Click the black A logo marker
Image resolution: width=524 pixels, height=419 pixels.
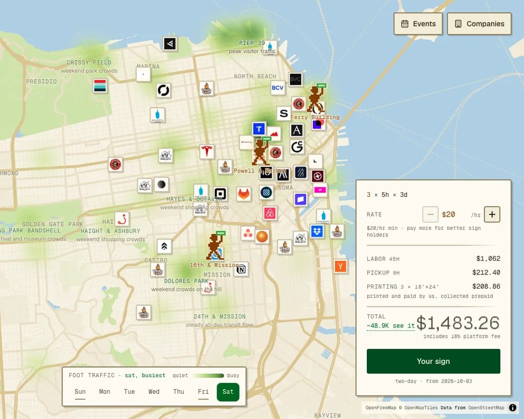[x=297, y=130]
